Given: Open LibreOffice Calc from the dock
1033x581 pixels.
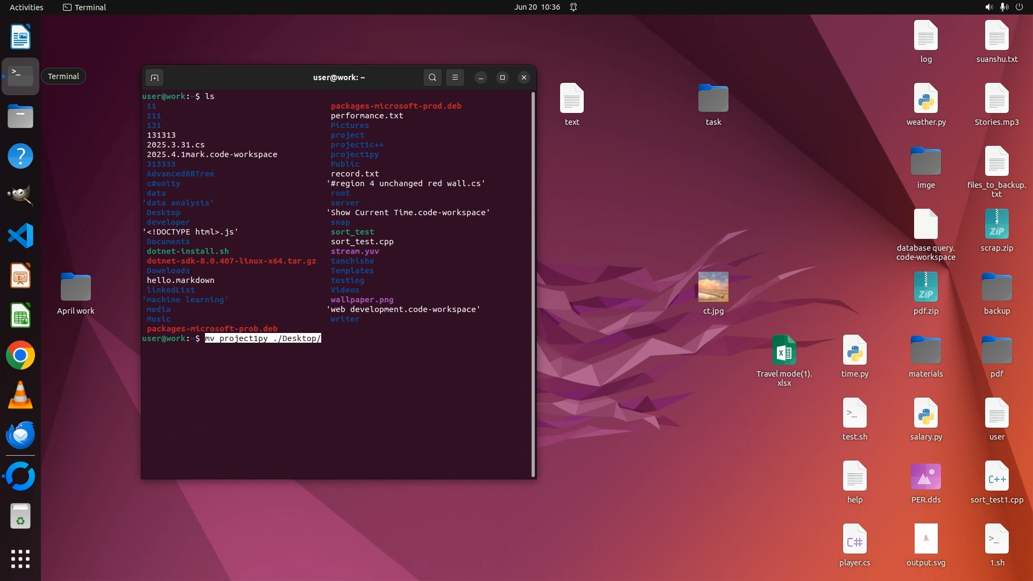Looking at the screenshot, I should [20, 316].
